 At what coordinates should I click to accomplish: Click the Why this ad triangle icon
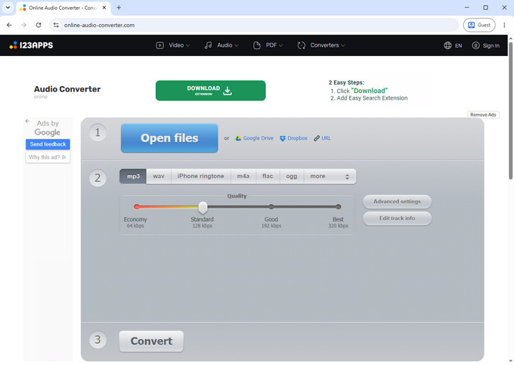pyautogui.click(x=64, y=157)
